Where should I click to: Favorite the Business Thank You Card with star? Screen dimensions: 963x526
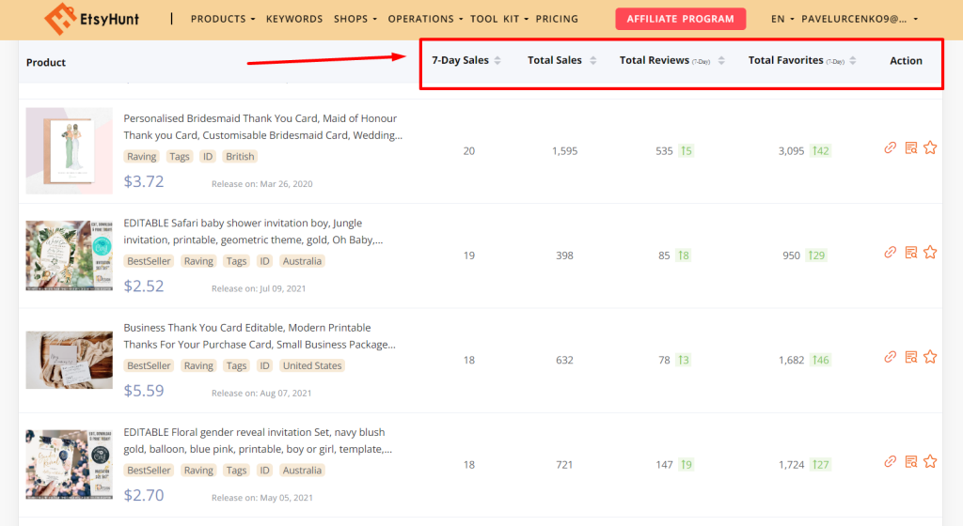930,357
